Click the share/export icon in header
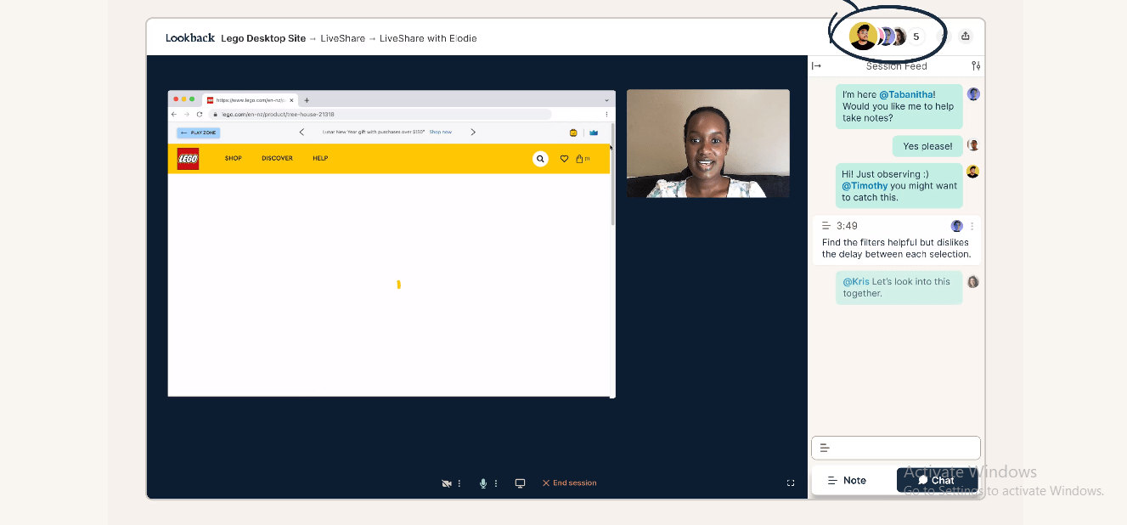The image size is (1127, 525). click(965, 37)
